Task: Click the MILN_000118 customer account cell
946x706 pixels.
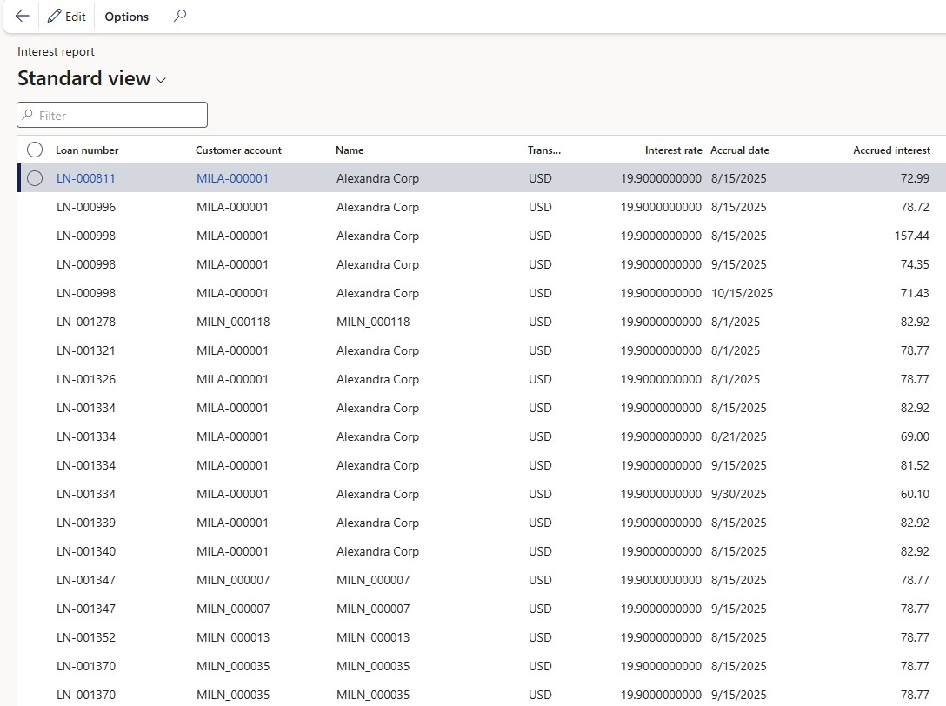Action: coord(233,322)
